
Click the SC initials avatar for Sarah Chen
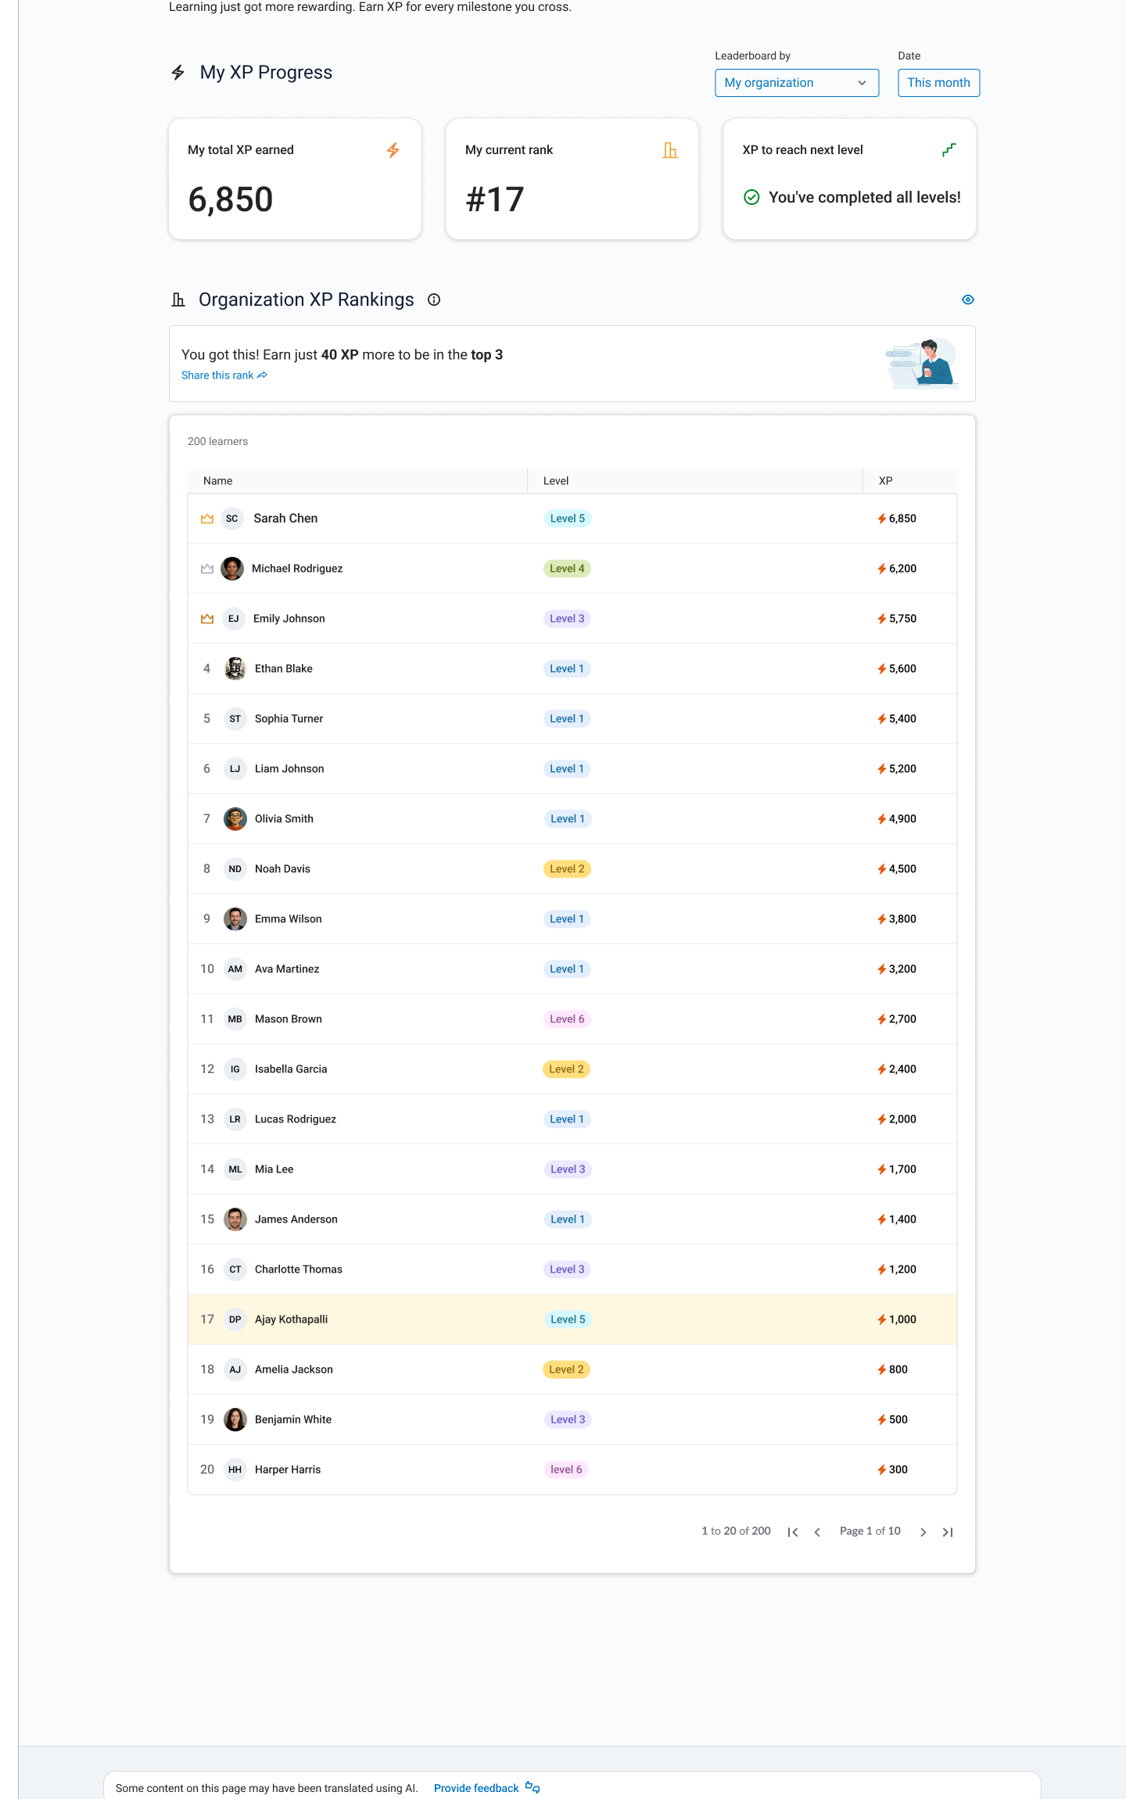pos(232,519)
